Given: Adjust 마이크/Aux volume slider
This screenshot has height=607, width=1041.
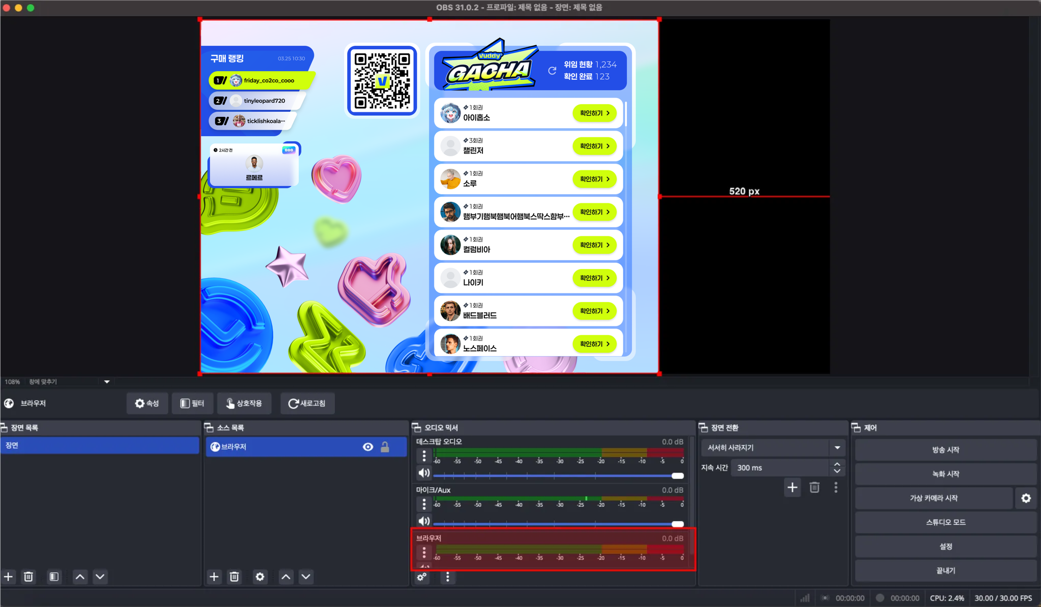Looking at the screenshot, I should (x=558, y=524).
